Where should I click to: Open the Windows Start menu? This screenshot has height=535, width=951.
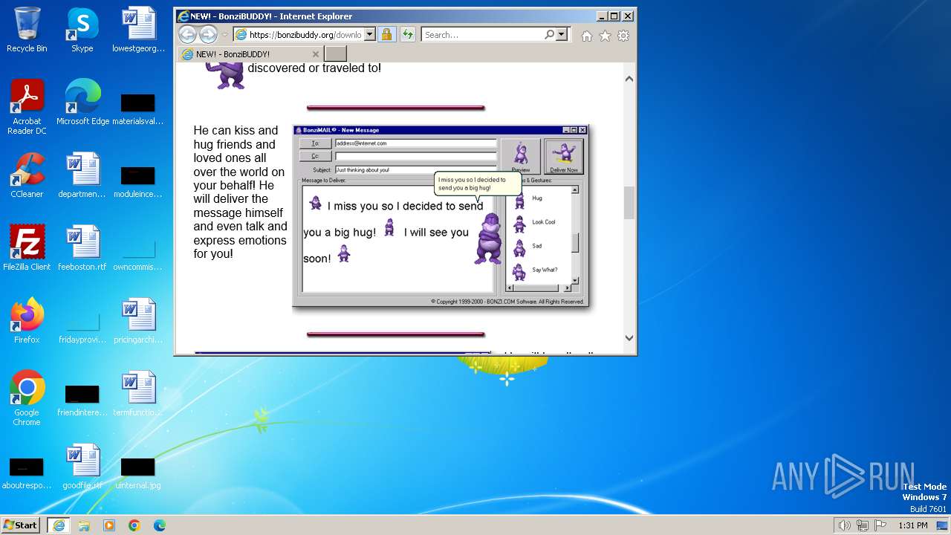pyautogui.click(x=21, y=525)
